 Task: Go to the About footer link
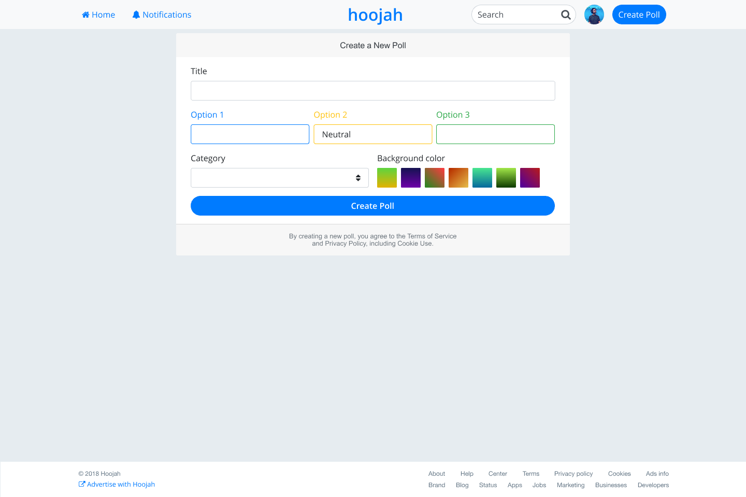(x=436, y=474)
